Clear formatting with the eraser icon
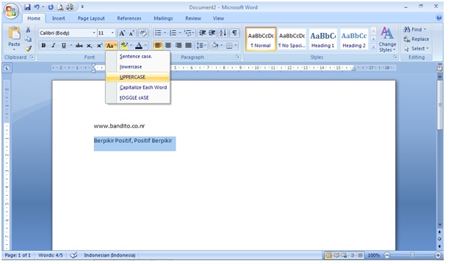 (143, 33)
